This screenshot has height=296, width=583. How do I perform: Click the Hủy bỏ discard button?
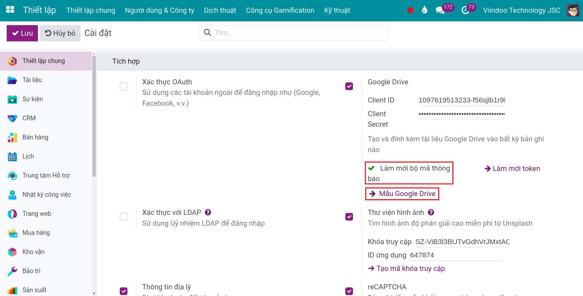coord(60,33)
